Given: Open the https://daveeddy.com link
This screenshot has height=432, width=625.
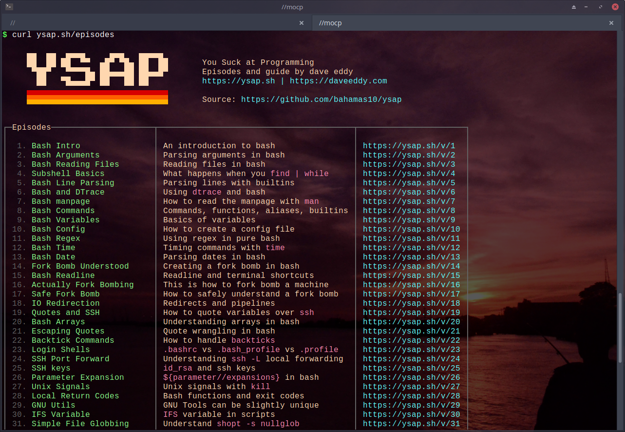Looking at the screenshot, I should (x=338, y=81).
